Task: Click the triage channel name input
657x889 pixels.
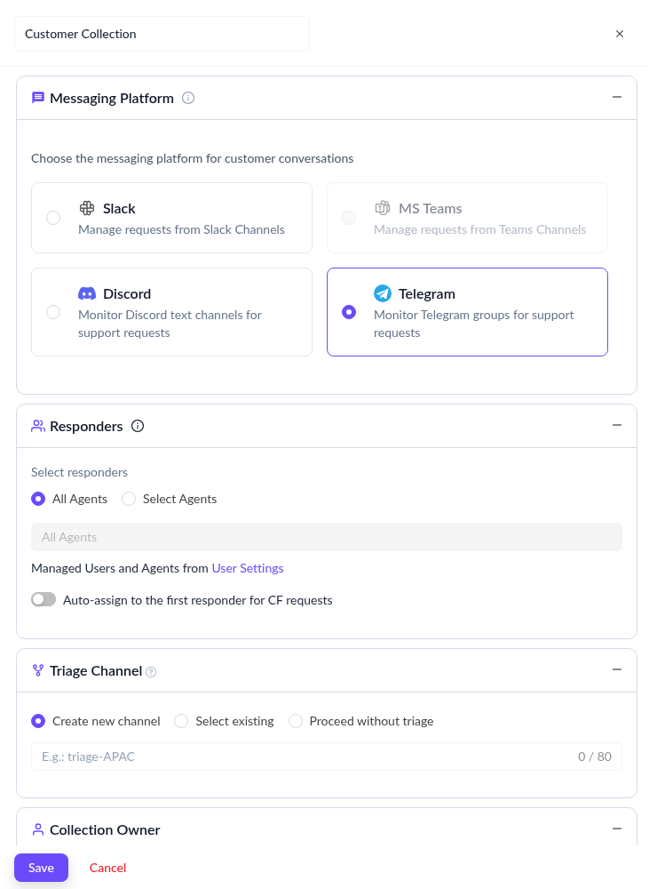Action: pos(327,757)
